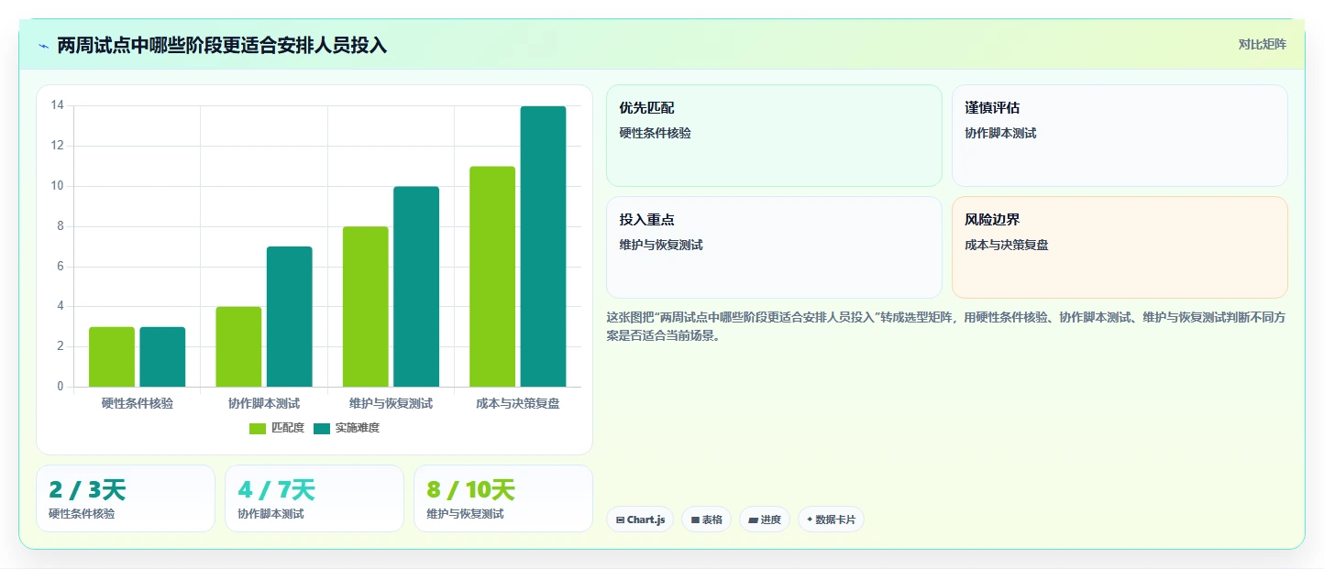The image size is (1324, 569).
Task: Toggle the 匹配度 legend swatch
Action: [x=258, y=429]
